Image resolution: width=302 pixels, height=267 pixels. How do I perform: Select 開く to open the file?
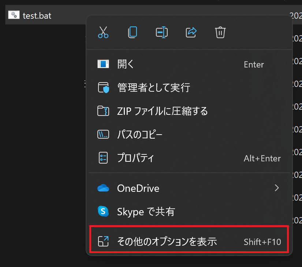(x=124, y=64)
